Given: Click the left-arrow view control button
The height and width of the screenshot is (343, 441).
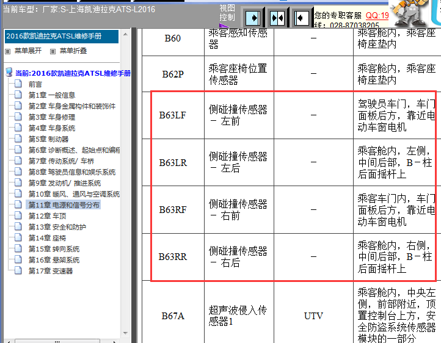Looking at the screenshot, I should (x=302, y=18).
